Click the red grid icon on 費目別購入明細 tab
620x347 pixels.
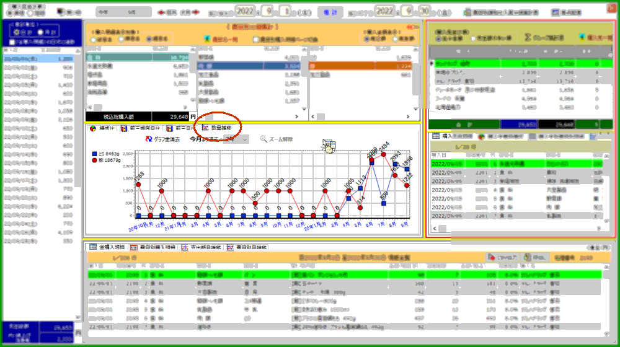click(x=134, y=247)
